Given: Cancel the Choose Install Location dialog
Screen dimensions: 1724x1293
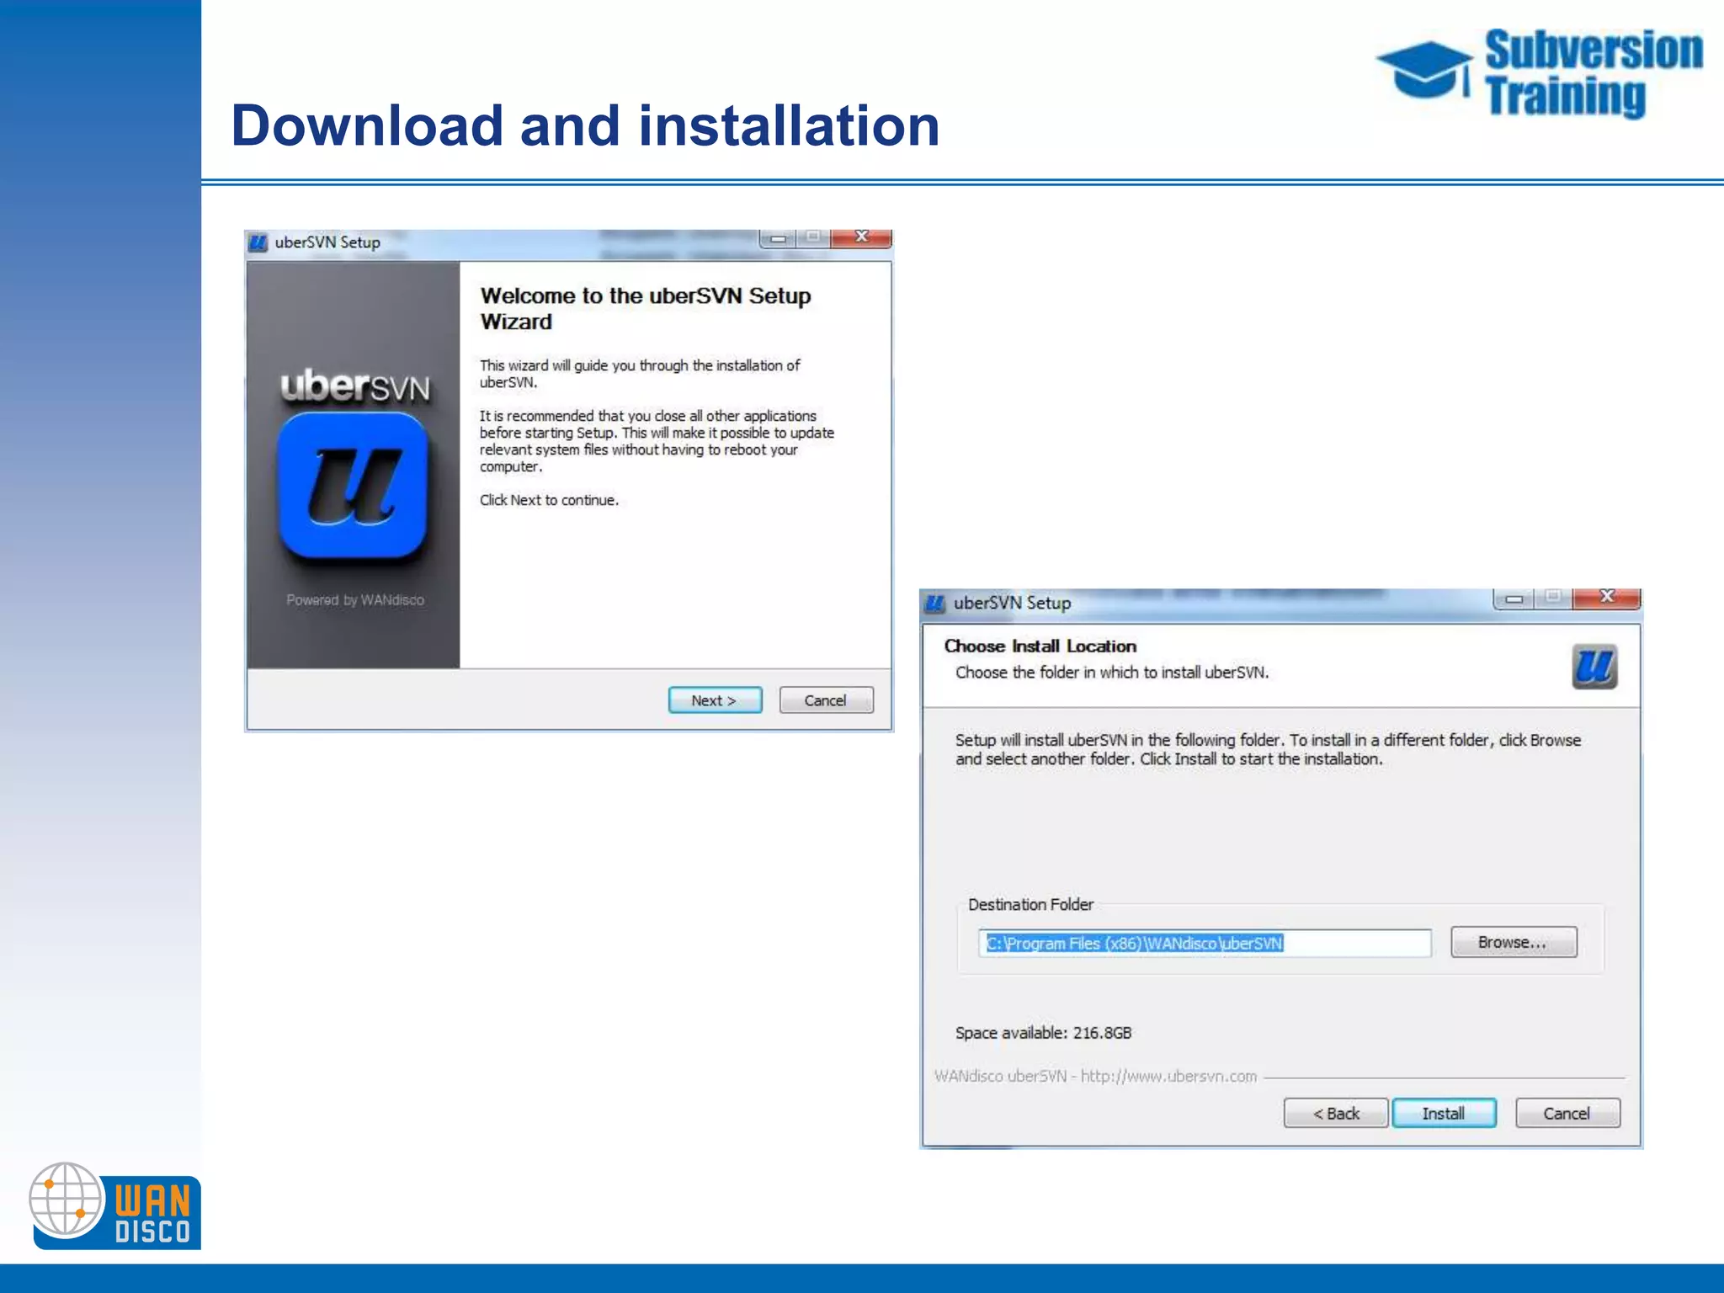Looking at the screenshot, I should click(1567, 1114).
